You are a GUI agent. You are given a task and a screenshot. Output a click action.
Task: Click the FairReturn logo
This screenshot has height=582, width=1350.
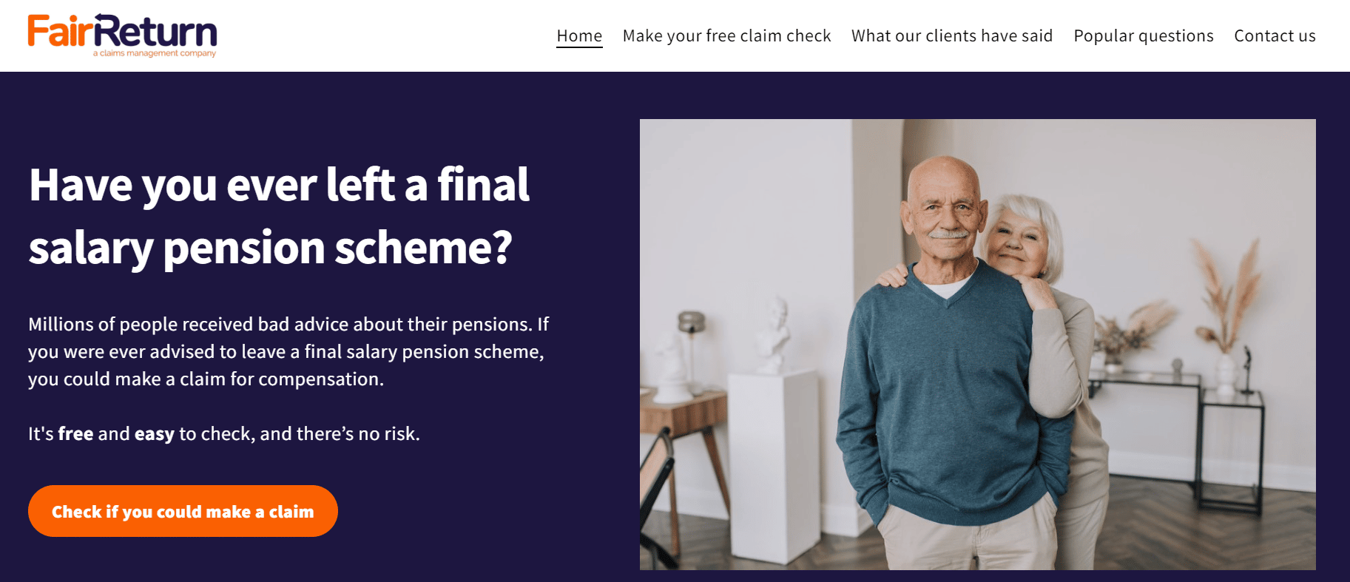122,35
